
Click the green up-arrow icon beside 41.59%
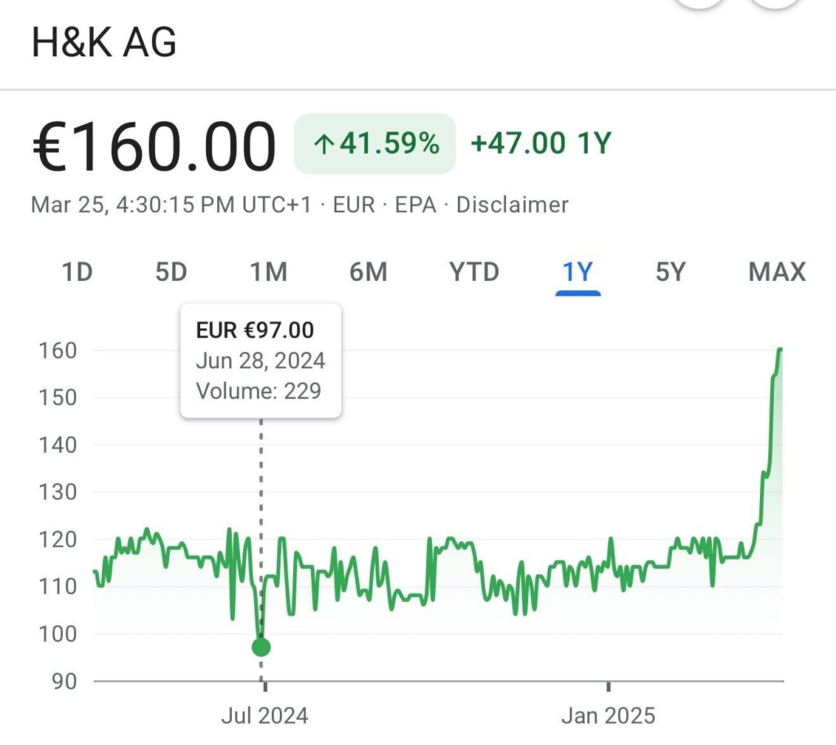pyautogui.click(x=323, y=144)
